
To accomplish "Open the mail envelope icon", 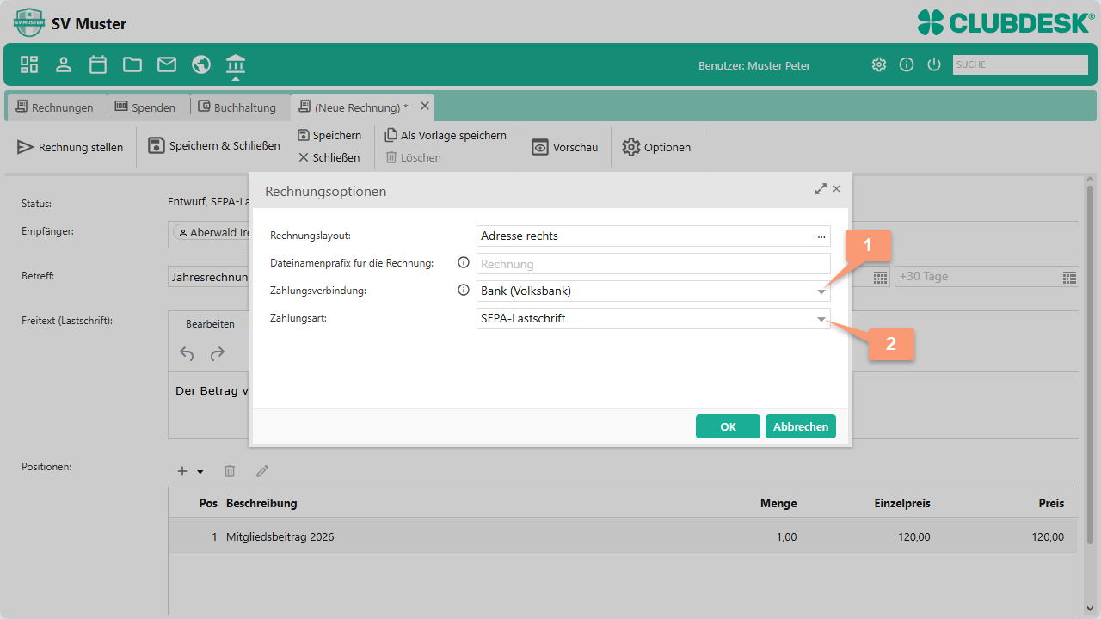I will pos(167,64).
